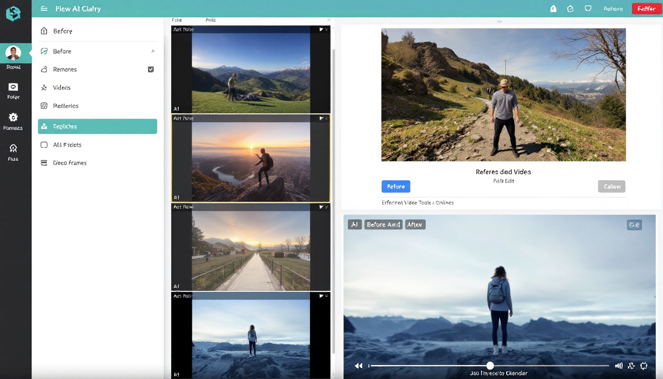
Task: Open the settings gear in the left sidebar
Action: [x=13, y=117]
